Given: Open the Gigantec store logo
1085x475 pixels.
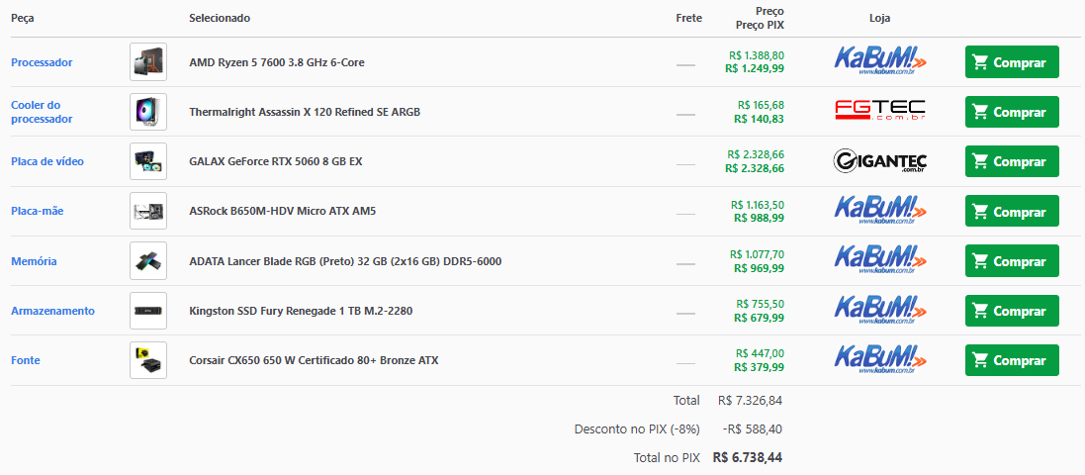Looking at the screenshot, I should tap(879, 161).
